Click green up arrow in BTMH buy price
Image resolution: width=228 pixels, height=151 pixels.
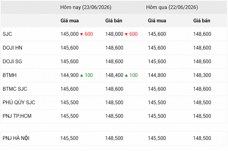coord(82,75)
